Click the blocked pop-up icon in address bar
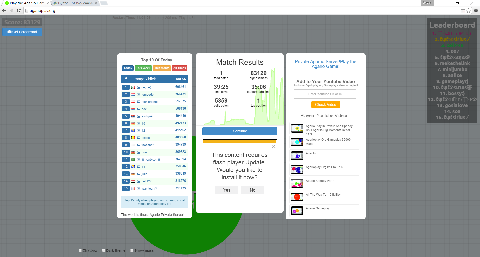The image size is (480, 257). pyautogui.click(x=463, y=11)
